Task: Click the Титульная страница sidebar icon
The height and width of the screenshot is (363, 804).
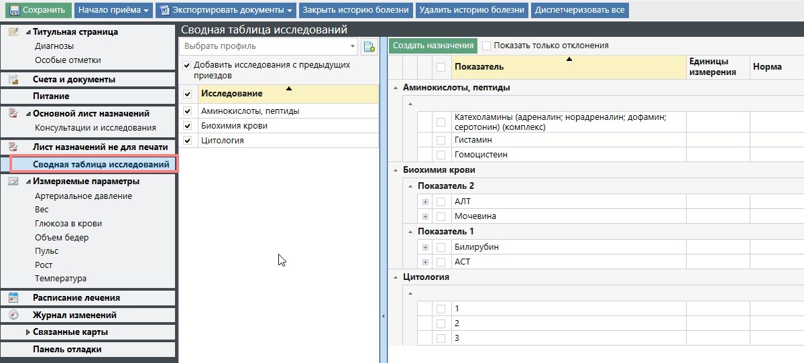Action: [13, 31]
